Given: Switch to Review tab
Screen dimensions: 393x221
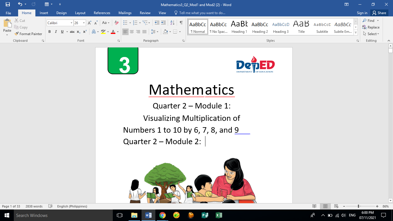Looking at the screenshot, I should pyautogui.click(x=145, y=13).
